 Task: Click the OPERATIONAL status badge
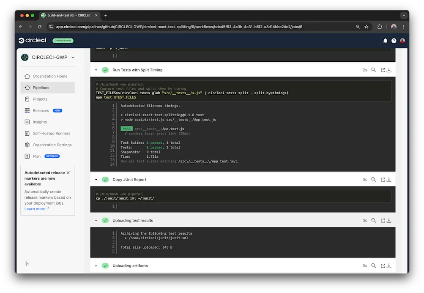pyautogui.click(x=63, y=41)
